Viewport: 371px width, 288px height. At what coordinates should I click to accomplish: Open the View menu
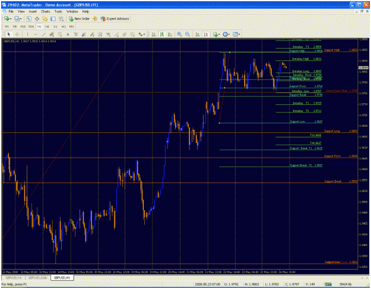point(21,11)
